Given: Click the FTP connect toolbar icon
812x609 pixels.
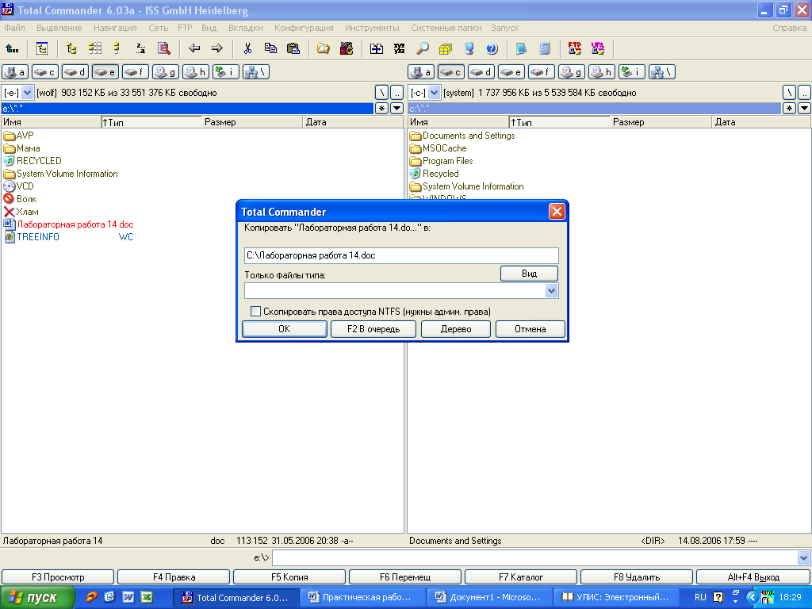Looking at the screenshot, I should pos(574,48).
